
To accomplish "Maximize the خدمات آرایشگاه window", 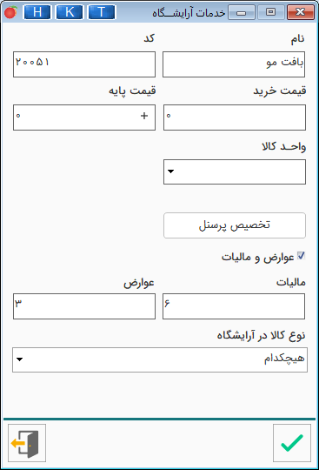I will pos(270,12).
